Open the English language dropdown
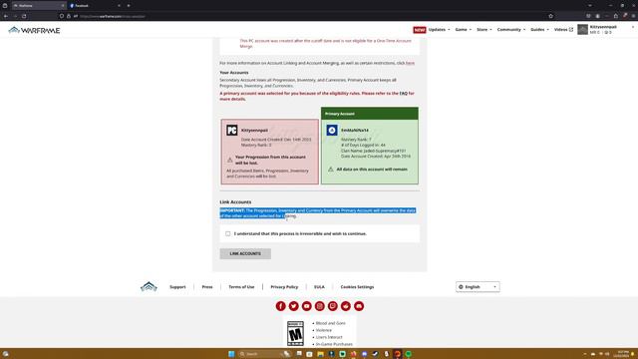638x359 pixels. [478, 287]
